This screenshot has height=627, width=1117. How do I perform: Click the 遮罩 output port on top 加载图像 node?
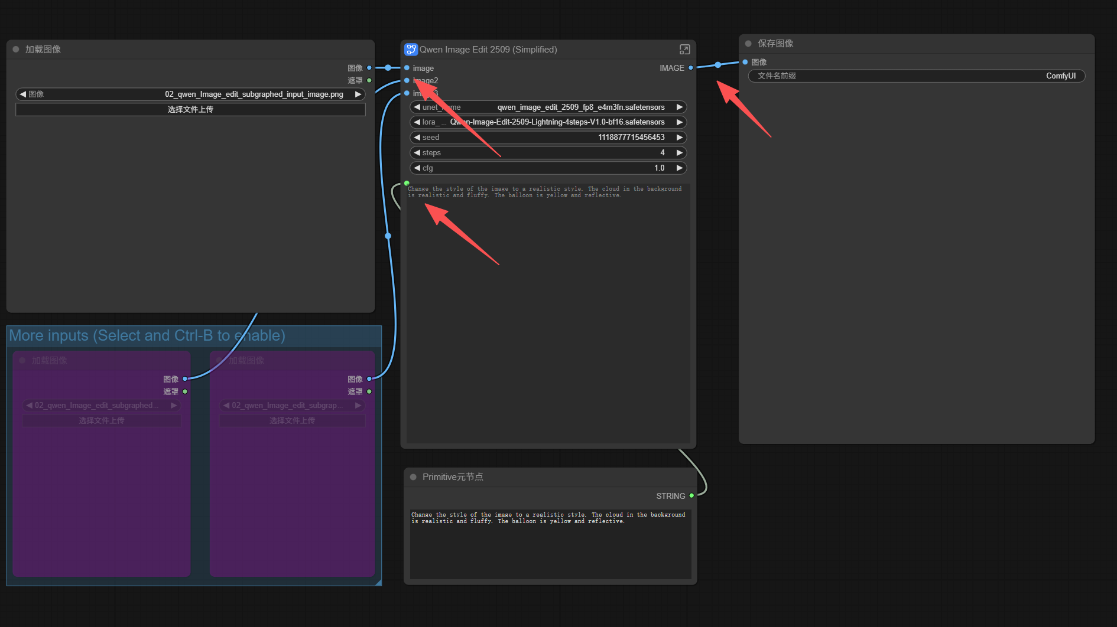(369, 80)
